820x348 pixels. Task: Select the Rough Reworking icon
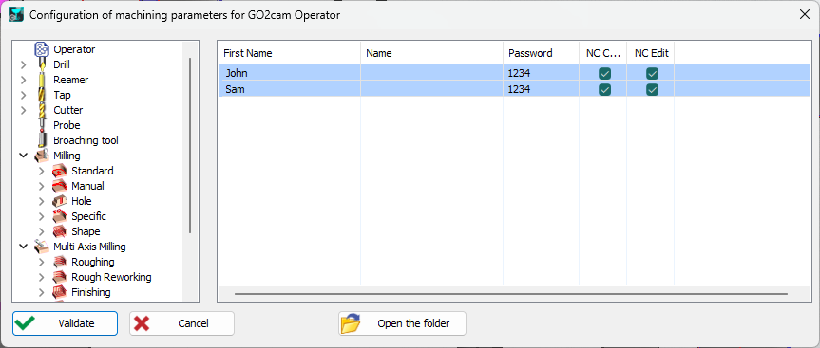point(60,277)
